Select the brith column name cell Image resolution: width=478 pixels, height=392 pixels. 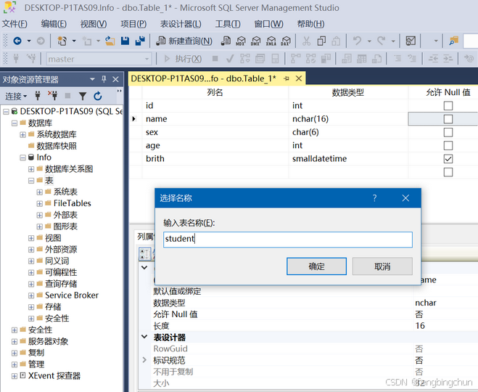coord(215,159)
